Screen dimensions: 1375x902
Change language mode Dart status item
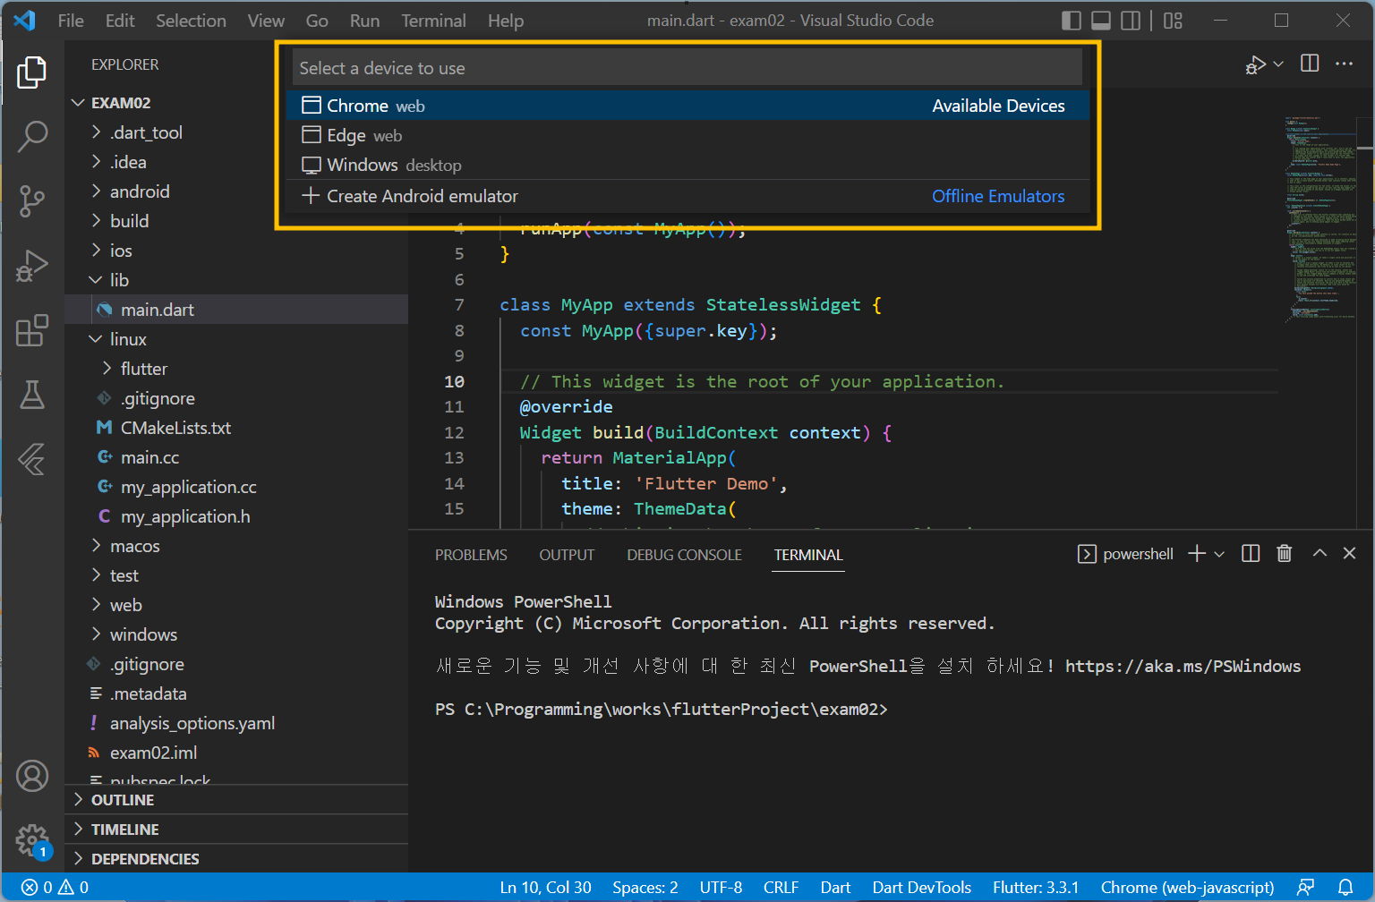[835, 888]
